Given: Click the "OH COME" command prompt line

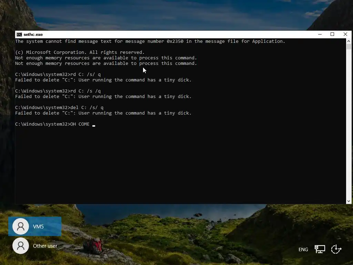Looking at the screenshot, I should [x=55, y=124].
